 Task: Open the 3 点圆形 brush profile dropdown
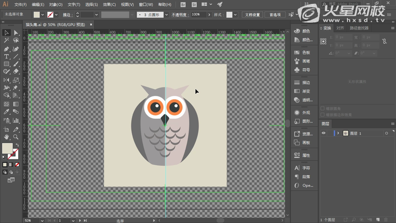pyautogui.click(x=166, y=15)
